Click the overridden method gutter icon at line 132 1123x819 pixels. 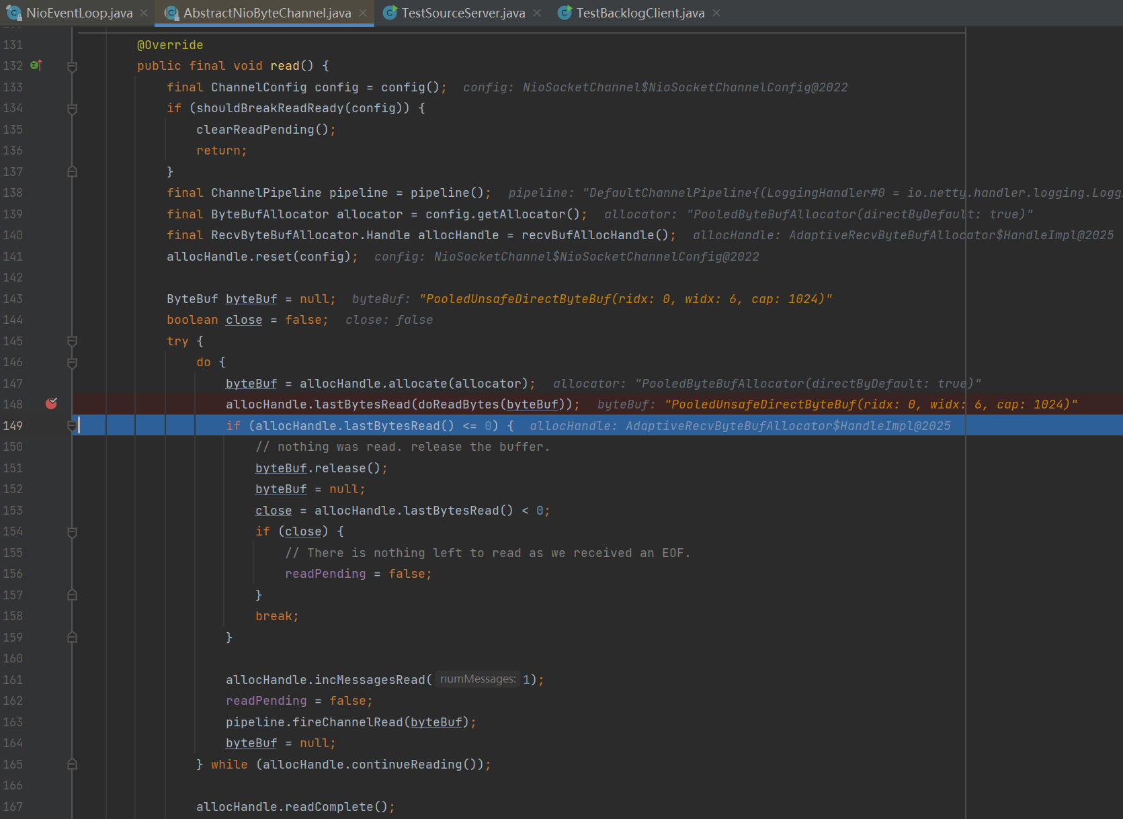click(x=36, y=65)
